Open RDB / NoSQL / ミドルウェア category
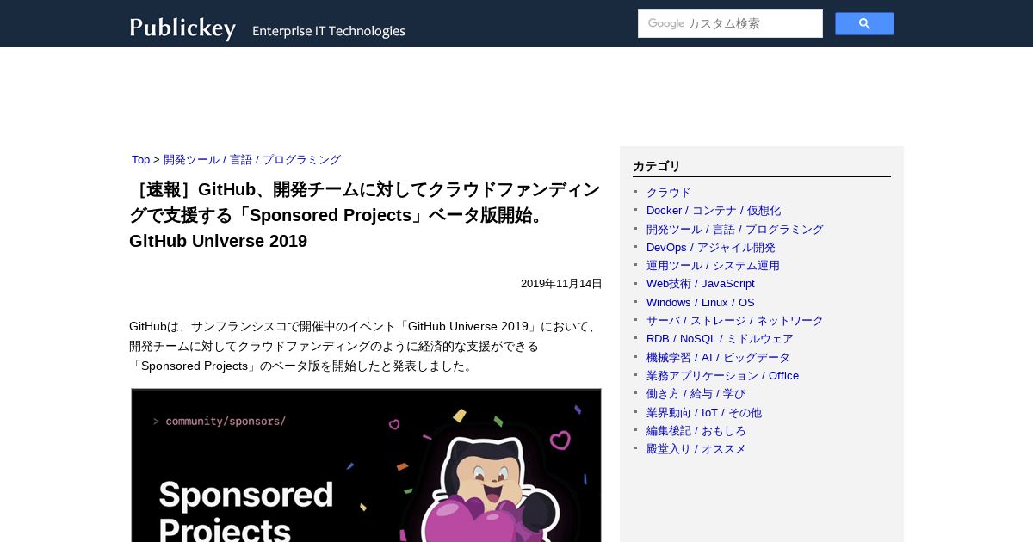 click(720, 339)
